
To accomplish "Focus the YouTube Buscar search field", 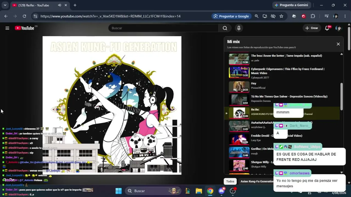I will point(163,28).
